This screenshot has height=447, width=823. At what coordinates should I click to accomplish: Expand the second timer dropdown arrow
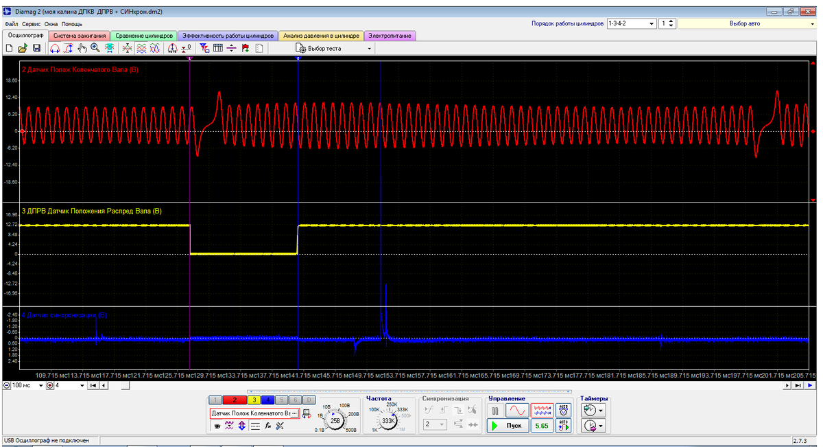pos(601,426)
